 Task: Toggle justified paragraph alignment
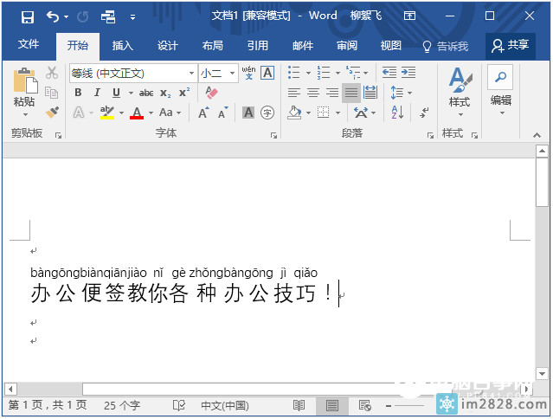(350, 93)
